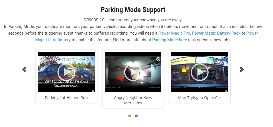Open the Power Magic Pro link
The image size is (273, 127).
[174, 33]
